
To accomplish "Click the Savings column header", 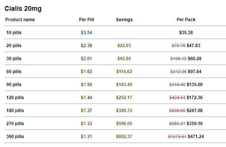I will (124, 20).
